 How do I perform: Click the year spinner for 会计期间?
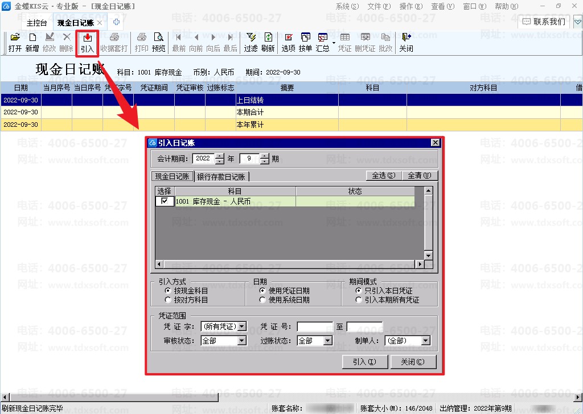220,159
